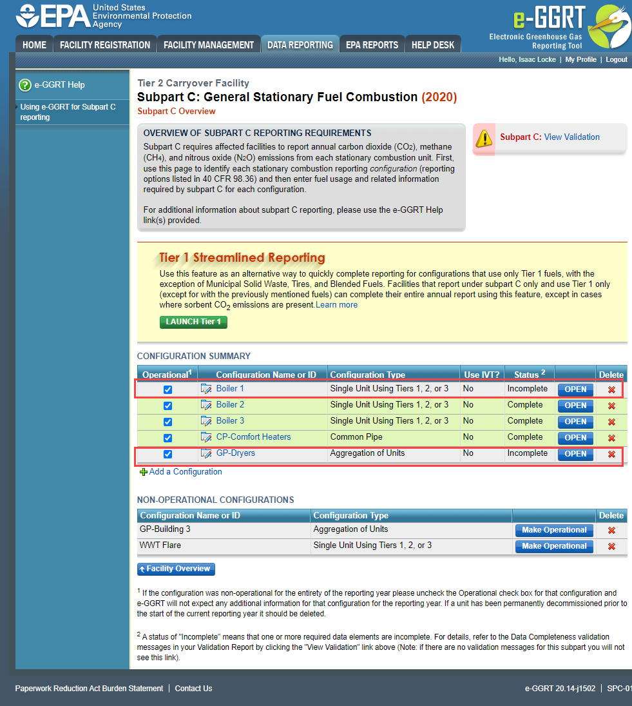Click the EPA logo in the header

[x=53, y=16]
